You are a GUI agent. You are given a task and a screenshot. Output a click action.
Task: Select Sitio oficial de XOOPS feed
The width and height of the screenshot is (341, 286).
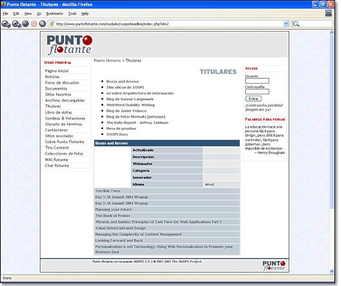[125, 87]
